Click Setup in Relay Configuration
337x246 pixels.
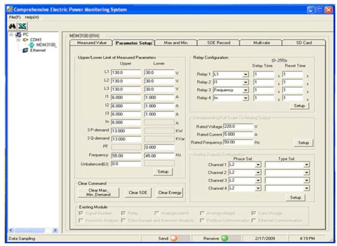[x=299, y=106]
